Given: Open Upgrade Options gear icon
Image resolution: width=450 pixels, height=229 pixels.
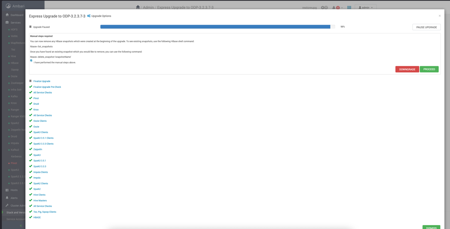Looking at the screenshot, I should click(89, 16).
